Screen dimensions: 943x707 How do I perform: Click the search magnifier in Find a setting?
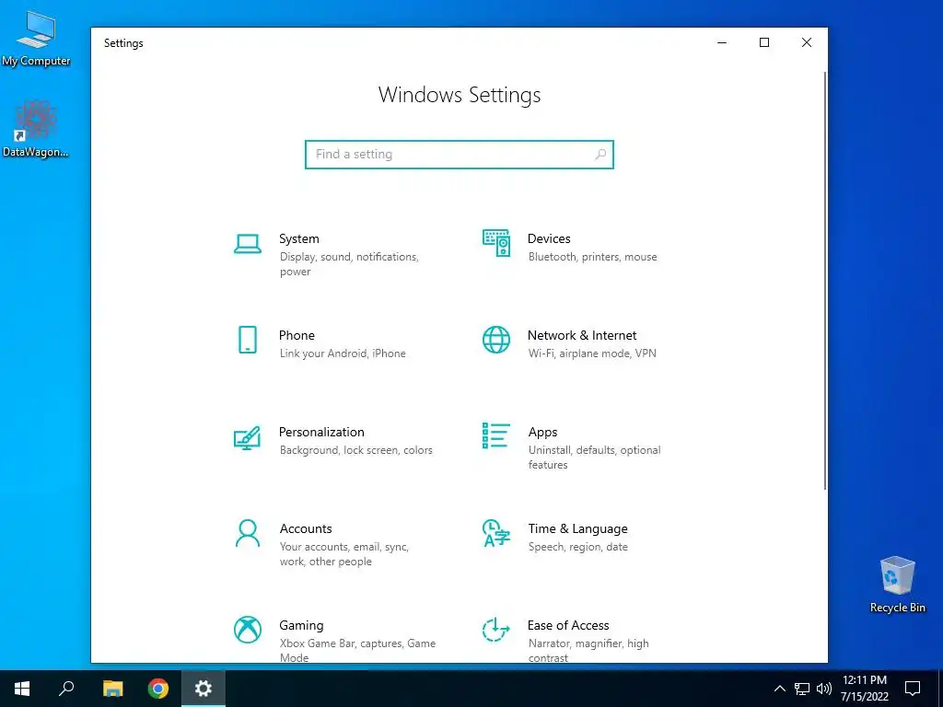click(600, 155)
